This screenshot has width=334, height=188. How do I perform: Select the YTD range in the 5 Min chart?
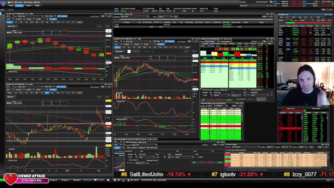(x=58, y=22)
